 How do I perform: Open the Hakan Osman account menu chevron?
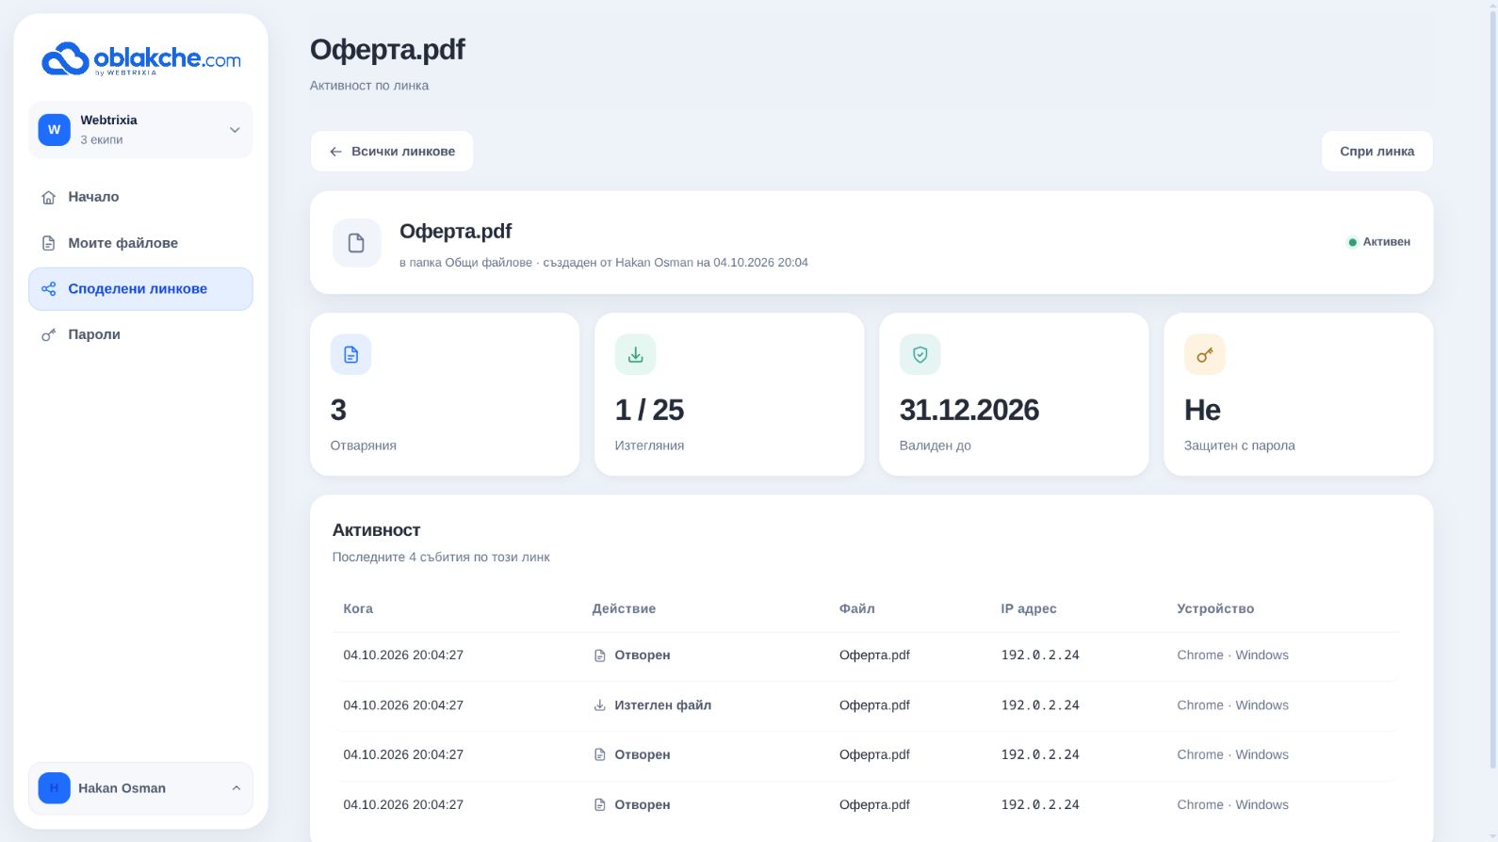(x=236, y=788)
